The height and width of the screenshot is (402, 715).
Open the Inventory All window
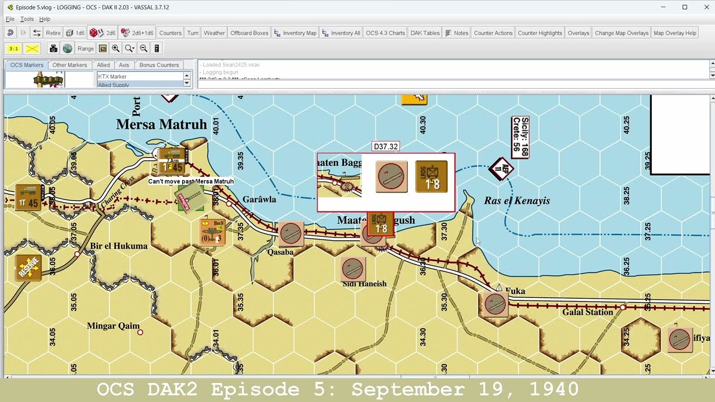(341, 33)
